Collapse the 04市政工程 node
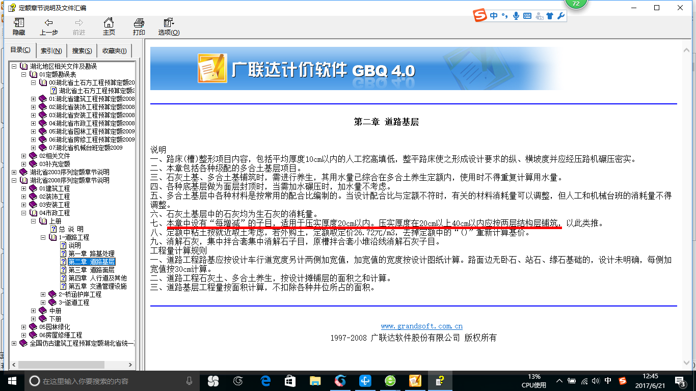This screenshot has height=391, width=696. click(23, 213)
